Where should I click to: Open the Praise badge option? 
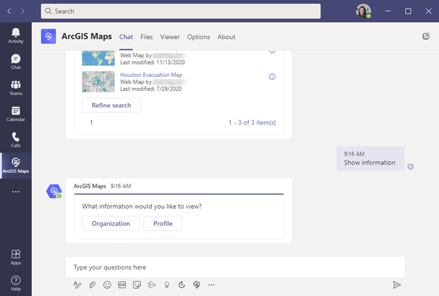tap(167, 285)
